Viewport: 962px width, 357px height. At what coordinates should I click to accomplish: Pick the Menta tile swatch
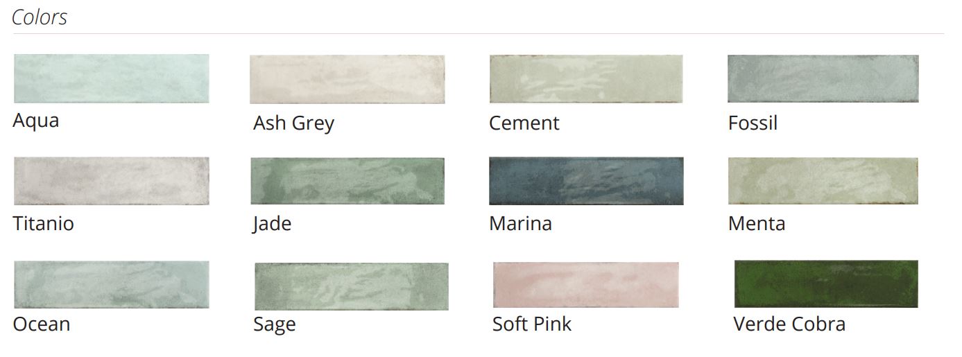[823, 181]
